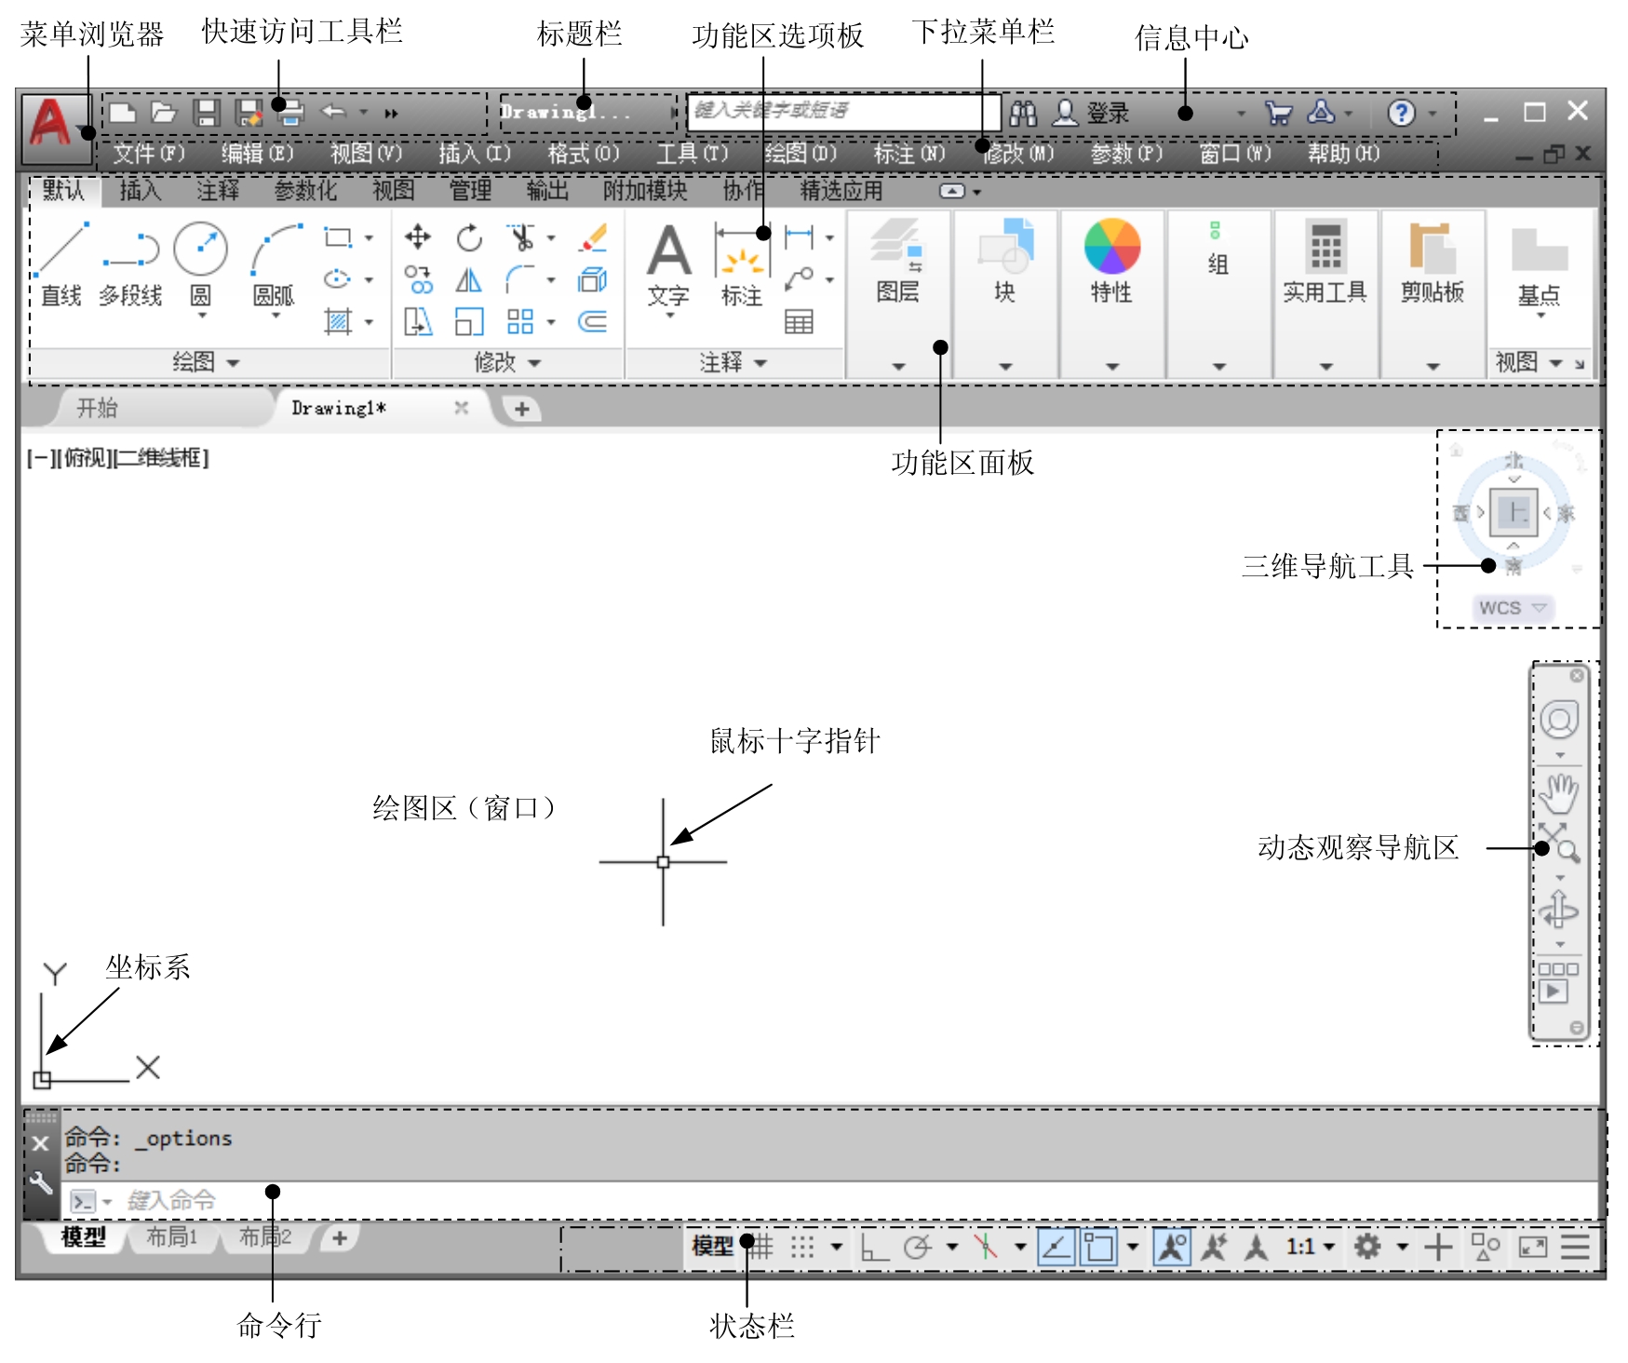Select the 圆 (Circle) drawing tool
Viewport: 1628px width, 1363px height.
click(200, 251)
